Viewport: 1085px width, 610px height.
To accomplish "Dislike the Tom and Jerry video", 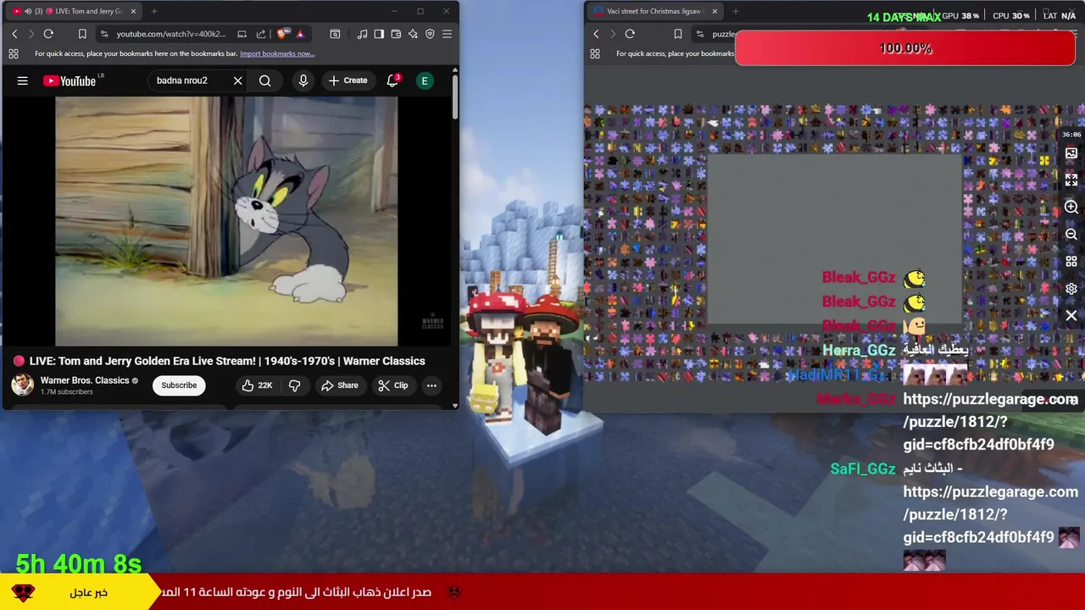I will 294,385.
